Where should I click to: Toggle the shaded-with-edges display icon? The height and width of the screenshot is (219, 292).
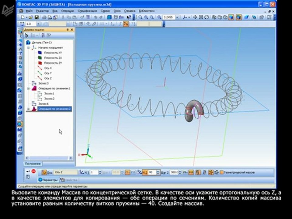(x=238, y=17)
